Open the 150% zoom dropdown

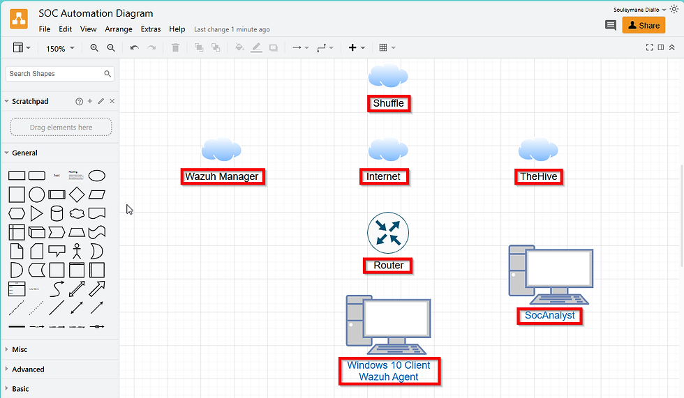pos(60,48)
